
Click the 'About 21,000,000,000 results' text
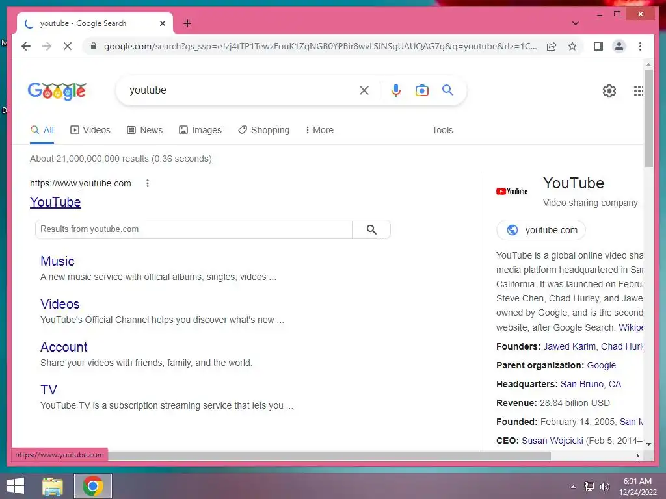click(120, 159)
